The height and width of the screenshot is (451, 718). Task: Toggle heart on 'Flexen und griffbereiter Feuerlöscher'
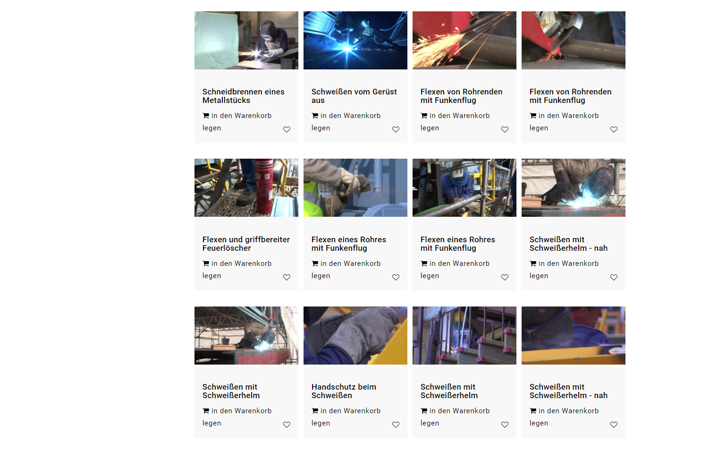287,277
